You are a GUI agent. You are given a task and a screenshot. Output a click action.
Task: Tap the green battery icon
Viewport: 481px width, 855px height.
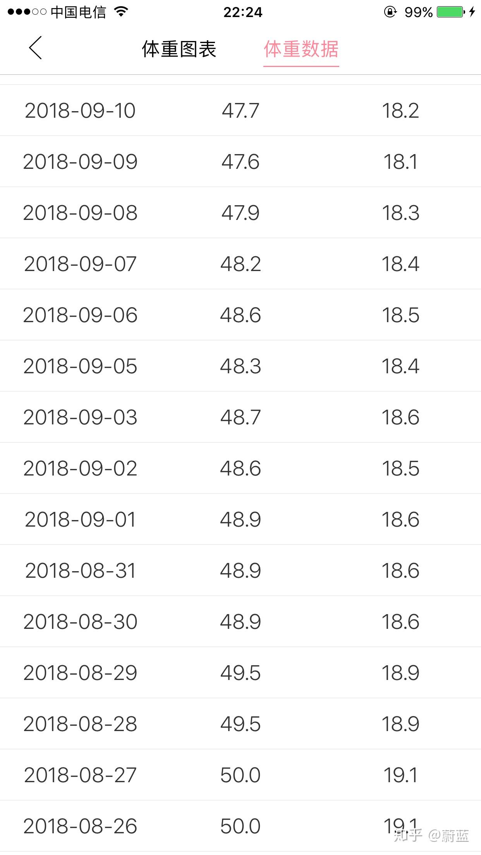[451, 12]
